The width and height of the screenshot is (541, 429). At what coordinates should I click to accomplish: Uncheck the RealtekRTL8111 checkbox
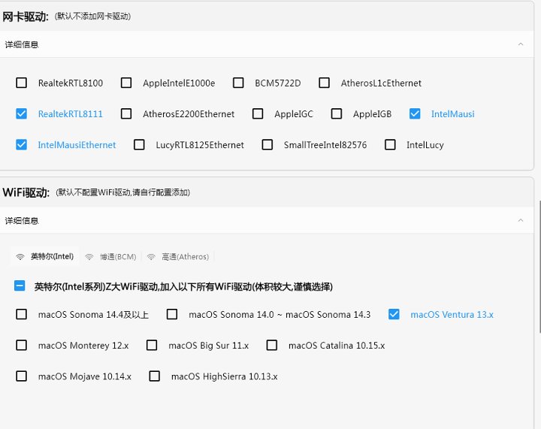pyautogui.click(x=21, y=114)
